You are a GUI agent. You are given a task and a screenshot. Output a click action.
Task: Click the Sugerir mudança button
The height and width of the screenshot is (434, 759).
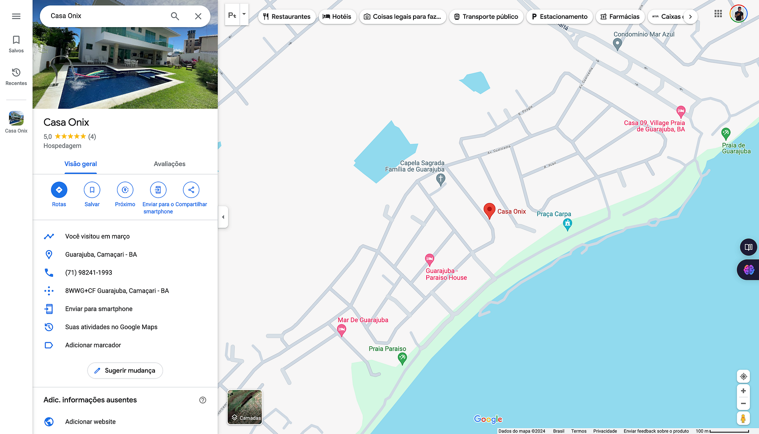point(125,371)
